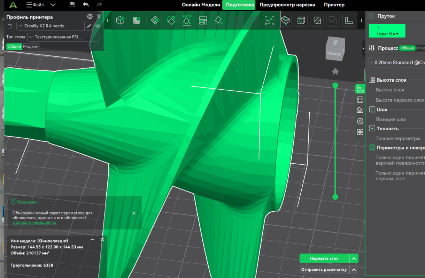Image resolution: width=425 pixels, height=278 pixels.
Task: Reset the view with the home icon
Action: pyautogui.click(x=335, y=72)
